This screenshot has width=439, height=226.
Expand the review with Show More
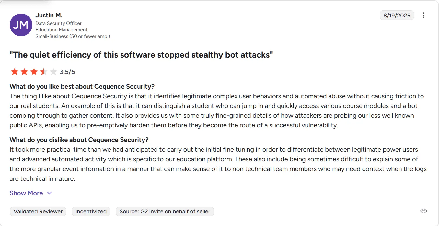point(26,193)
